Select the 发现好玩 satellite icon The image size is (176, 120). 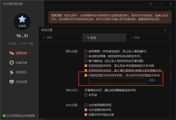click(11, 72)
